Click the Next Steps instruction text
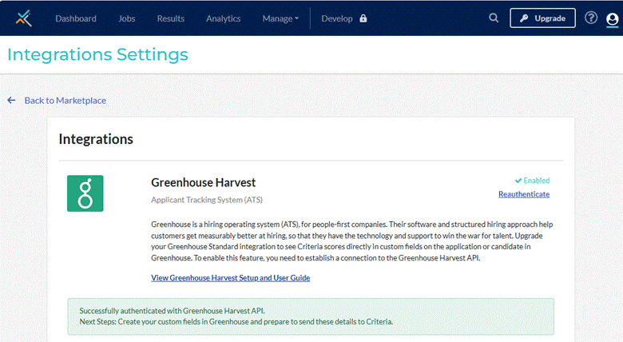The width and height of the screenshot is (623, 342). click(x=236, y=321)
